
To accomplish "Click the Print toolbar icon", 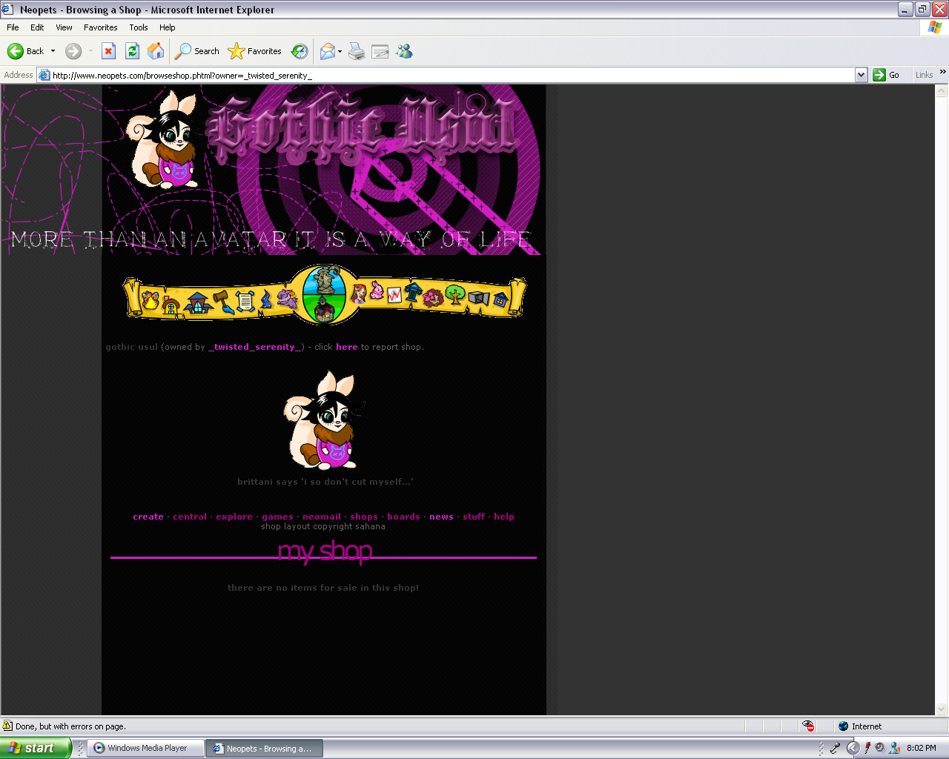I will 356,51.
